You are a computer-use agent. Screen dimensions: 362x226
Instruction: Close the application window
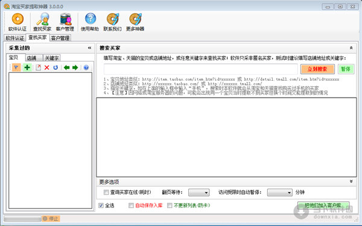(352, 7)
